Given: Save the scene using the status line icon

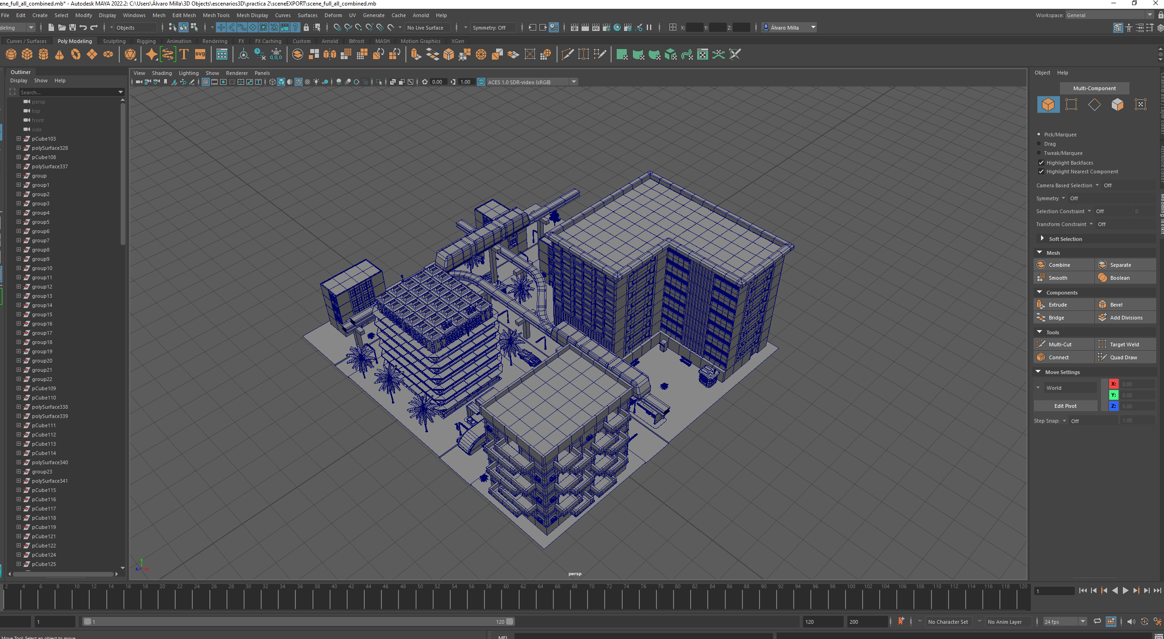Looking at the screenshot, I should pyautogui.click(x=73, y=27).
